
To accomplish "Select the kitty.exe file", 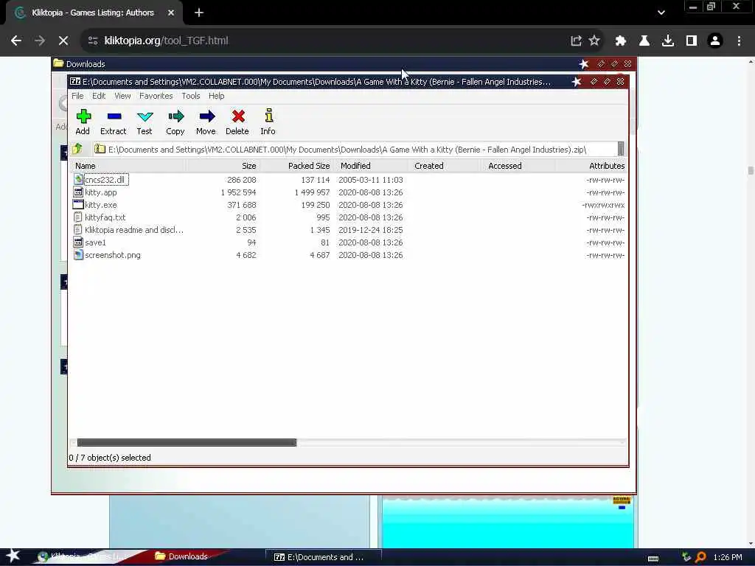I will click(x=100, y=205).
